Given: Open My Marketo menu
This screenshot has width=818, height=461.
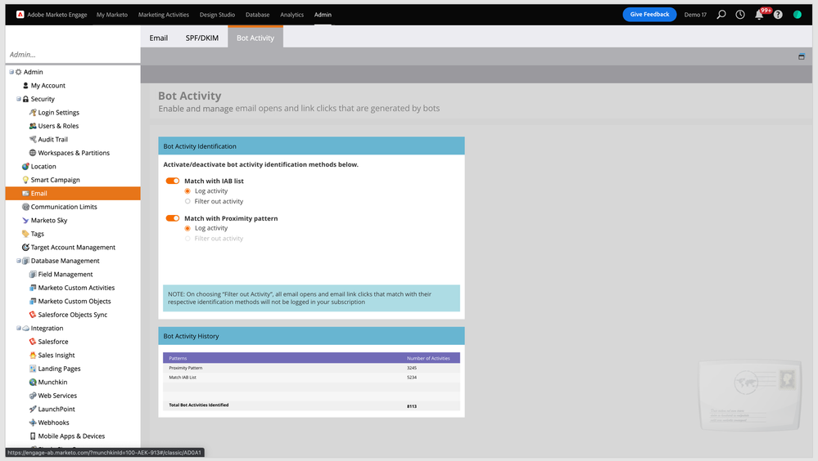Looking at the screenshot, I should coord(112,15).
